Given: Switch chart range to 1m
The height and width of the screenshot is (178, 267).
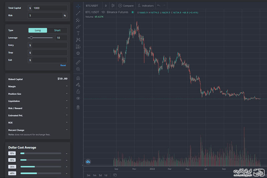Looking at the screenshot, I should [x=94, y=175].
